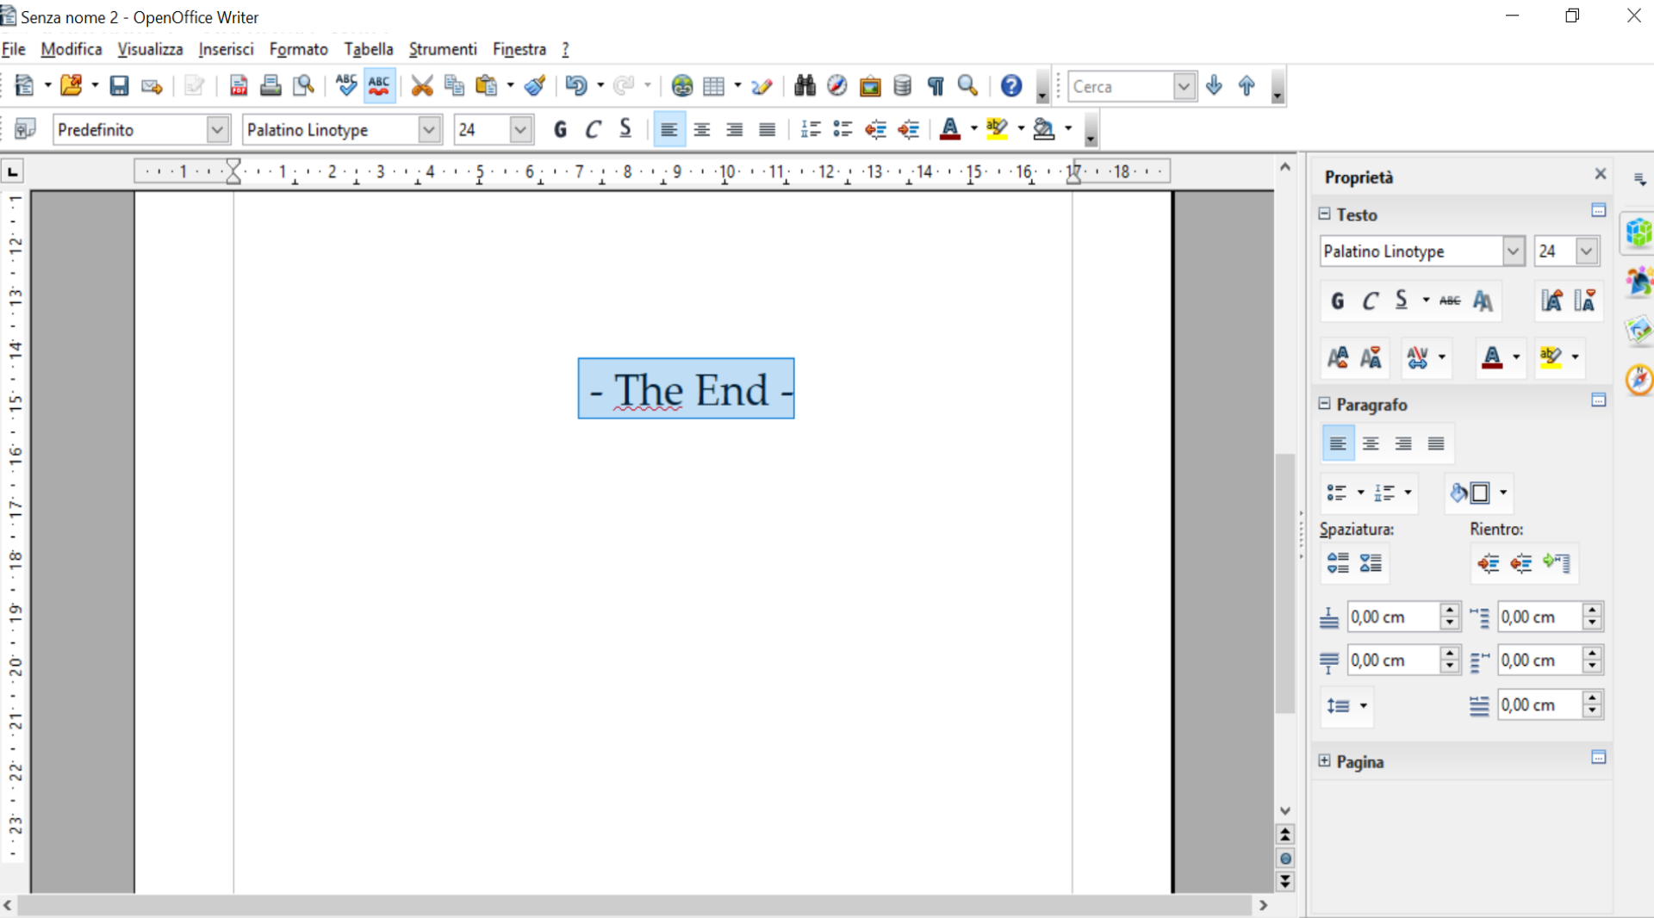Screen dimensions: 1654x918
Task: Open the Palatino Linotype font dropdown in toolbar
Action: point(428,130)
